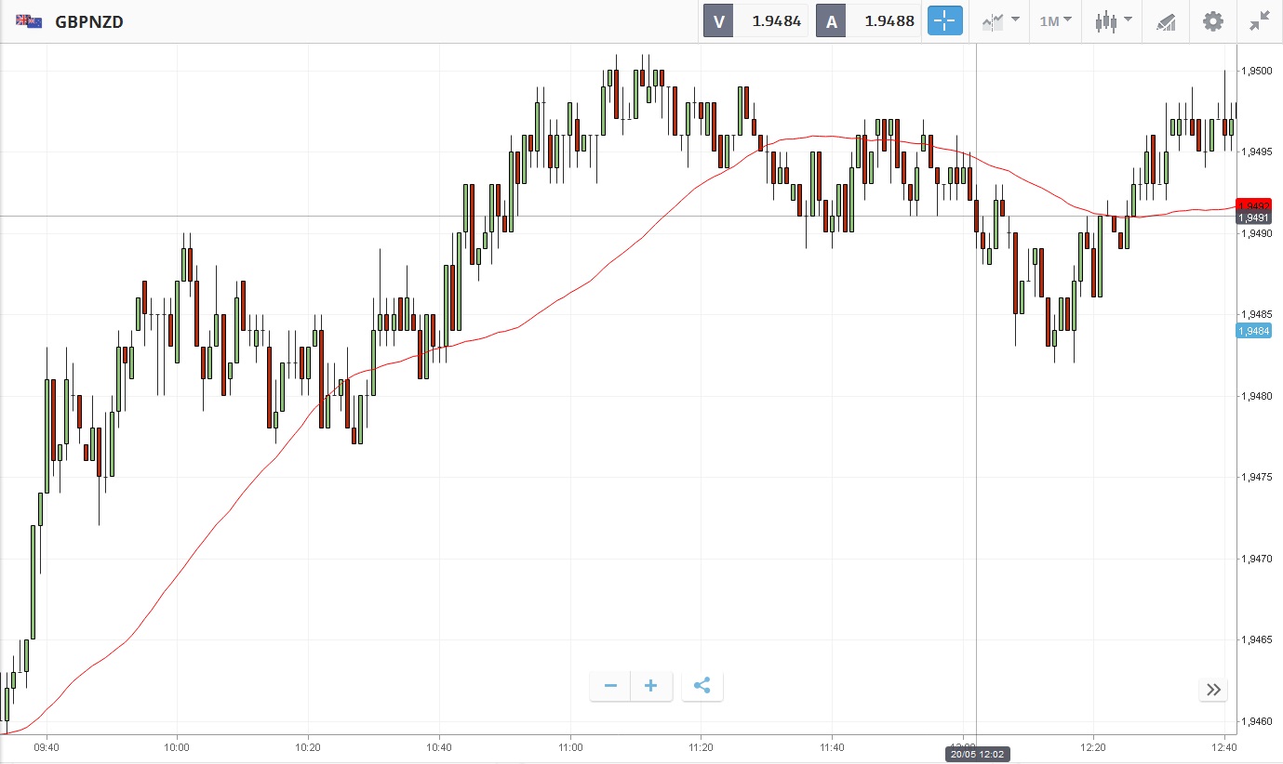Click the red moving average price label
Screen dimensions: 1283x764
(x=1253, y=204)
